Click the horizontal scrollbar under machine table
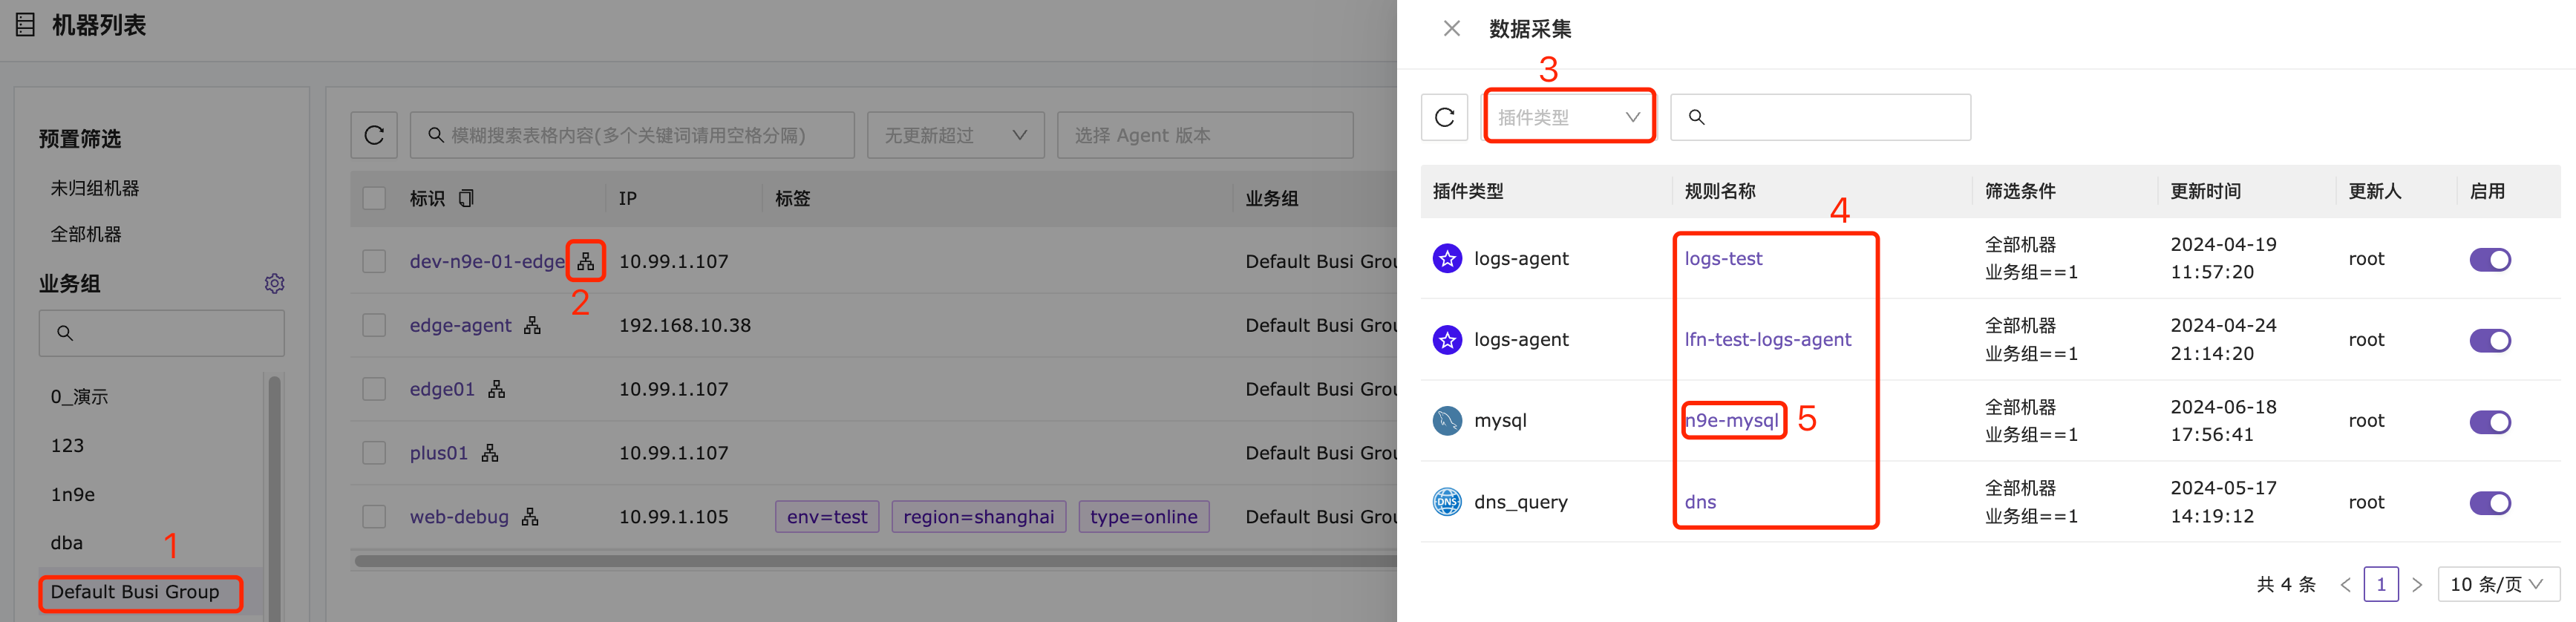Screen dimensions: 2576x622 tap(875, 561)
